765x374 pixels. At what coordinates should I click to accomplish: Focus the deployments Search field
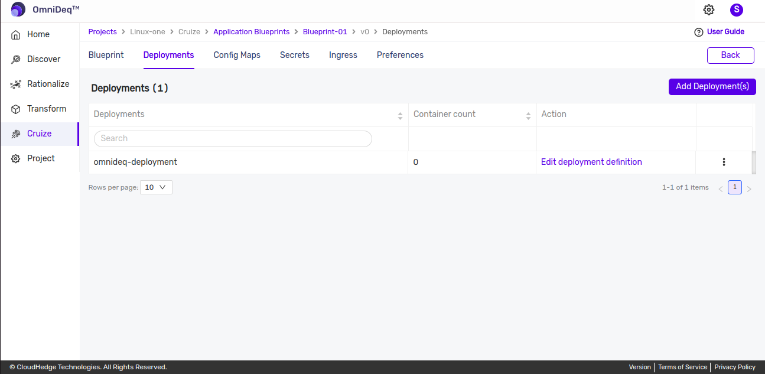tap(233, 138)
